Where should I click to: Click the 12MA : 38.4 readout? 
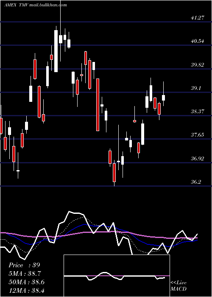[26, 290]
